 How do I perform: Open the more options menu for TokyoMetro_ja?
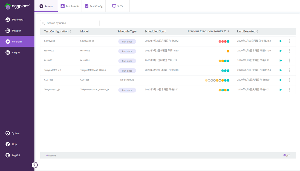point(289,90)
